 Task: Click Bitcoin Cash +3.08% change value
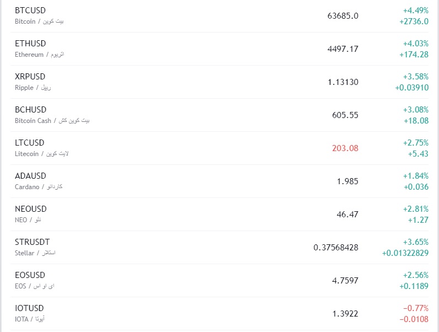(x=415, y=110)
